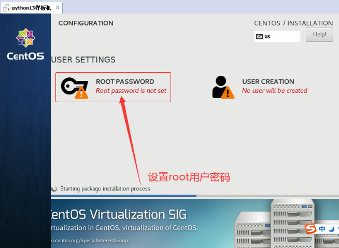Click the installation progress bar
The image size is (339, 248).
tap(195, 196)
